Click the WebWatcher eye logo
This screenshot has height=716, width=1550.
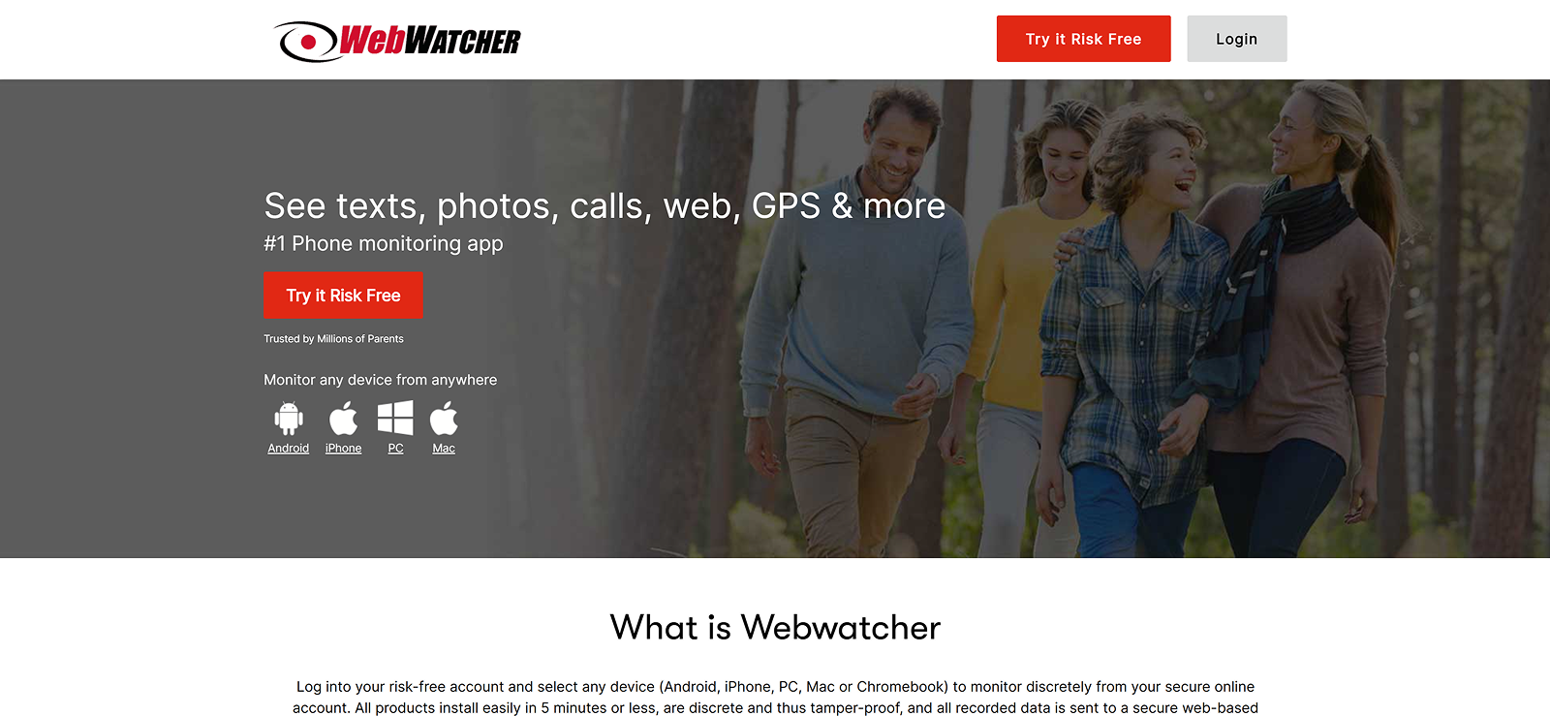coord(307,42)
